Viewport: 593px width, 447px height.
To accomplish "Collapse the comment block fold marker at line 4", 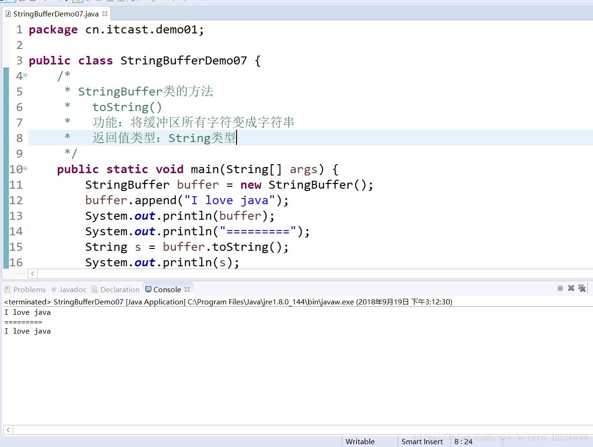I will [24, 75].
